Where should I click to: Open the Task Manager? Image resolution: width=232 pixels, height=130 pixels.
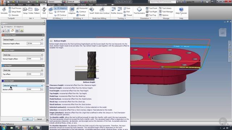point(166,12)
